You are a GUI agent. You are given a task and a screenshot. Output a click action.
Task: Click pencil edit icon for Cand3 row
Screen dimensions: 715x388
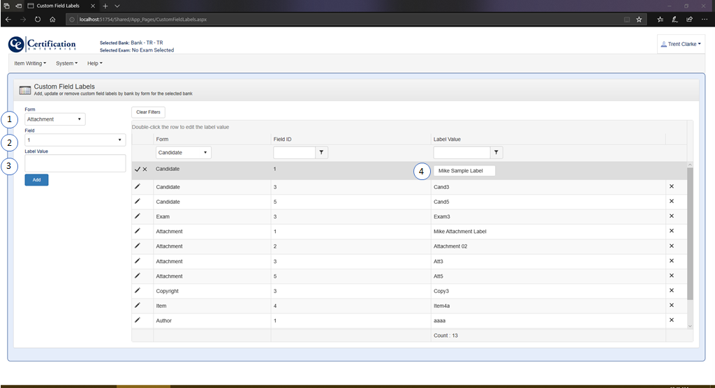pyautogui.click(x=138, y=187)
